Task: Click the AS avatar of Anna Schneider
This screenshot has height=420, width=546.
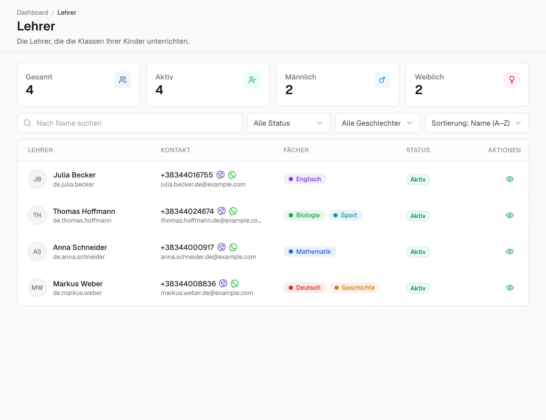Action: [x=37, y=252]
